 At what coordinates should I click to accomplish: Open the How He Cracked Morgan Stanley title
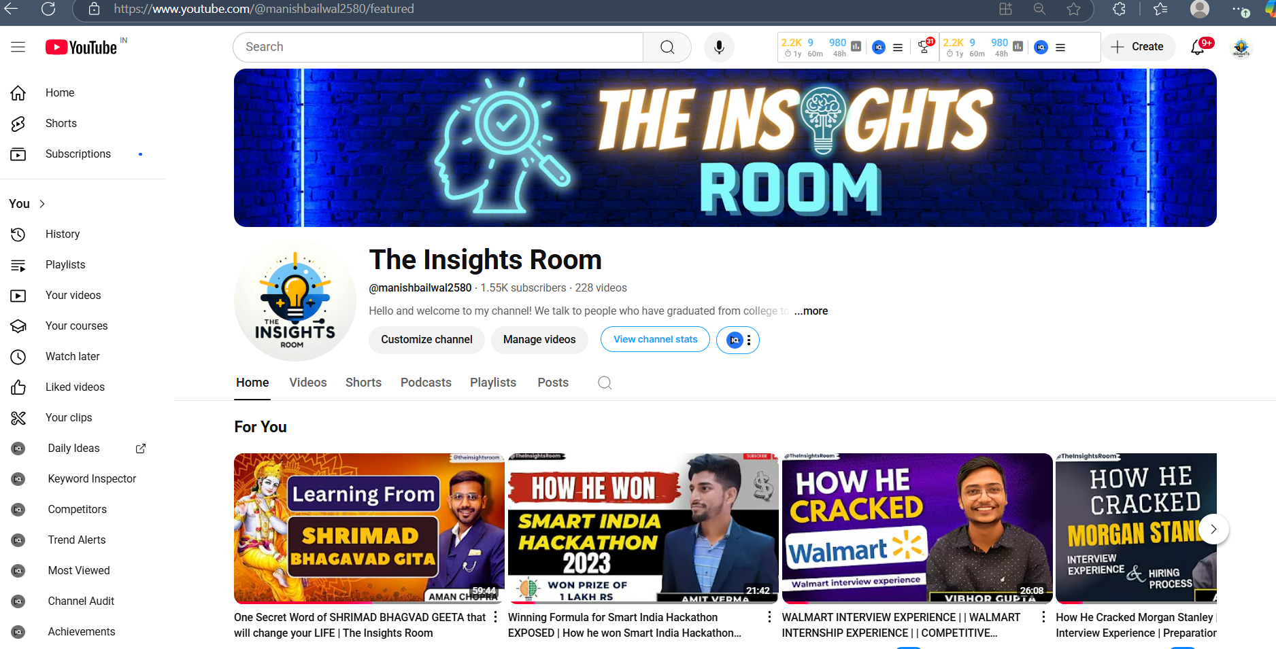(x=1136, y=625)
